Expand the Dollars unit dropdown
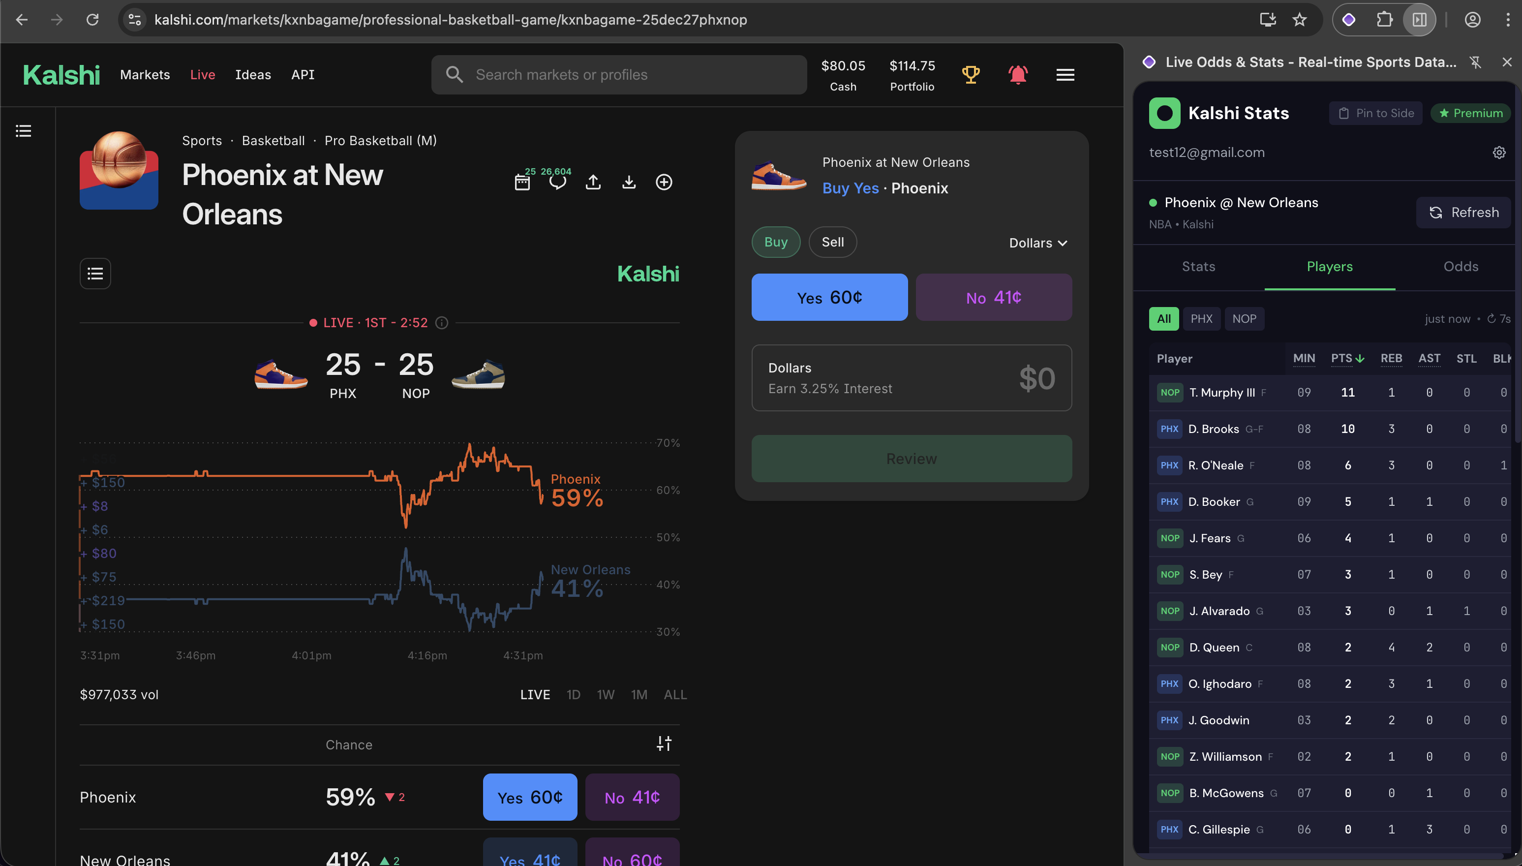The height and width of the screenshot is (866, 1522). point(1037,243)
